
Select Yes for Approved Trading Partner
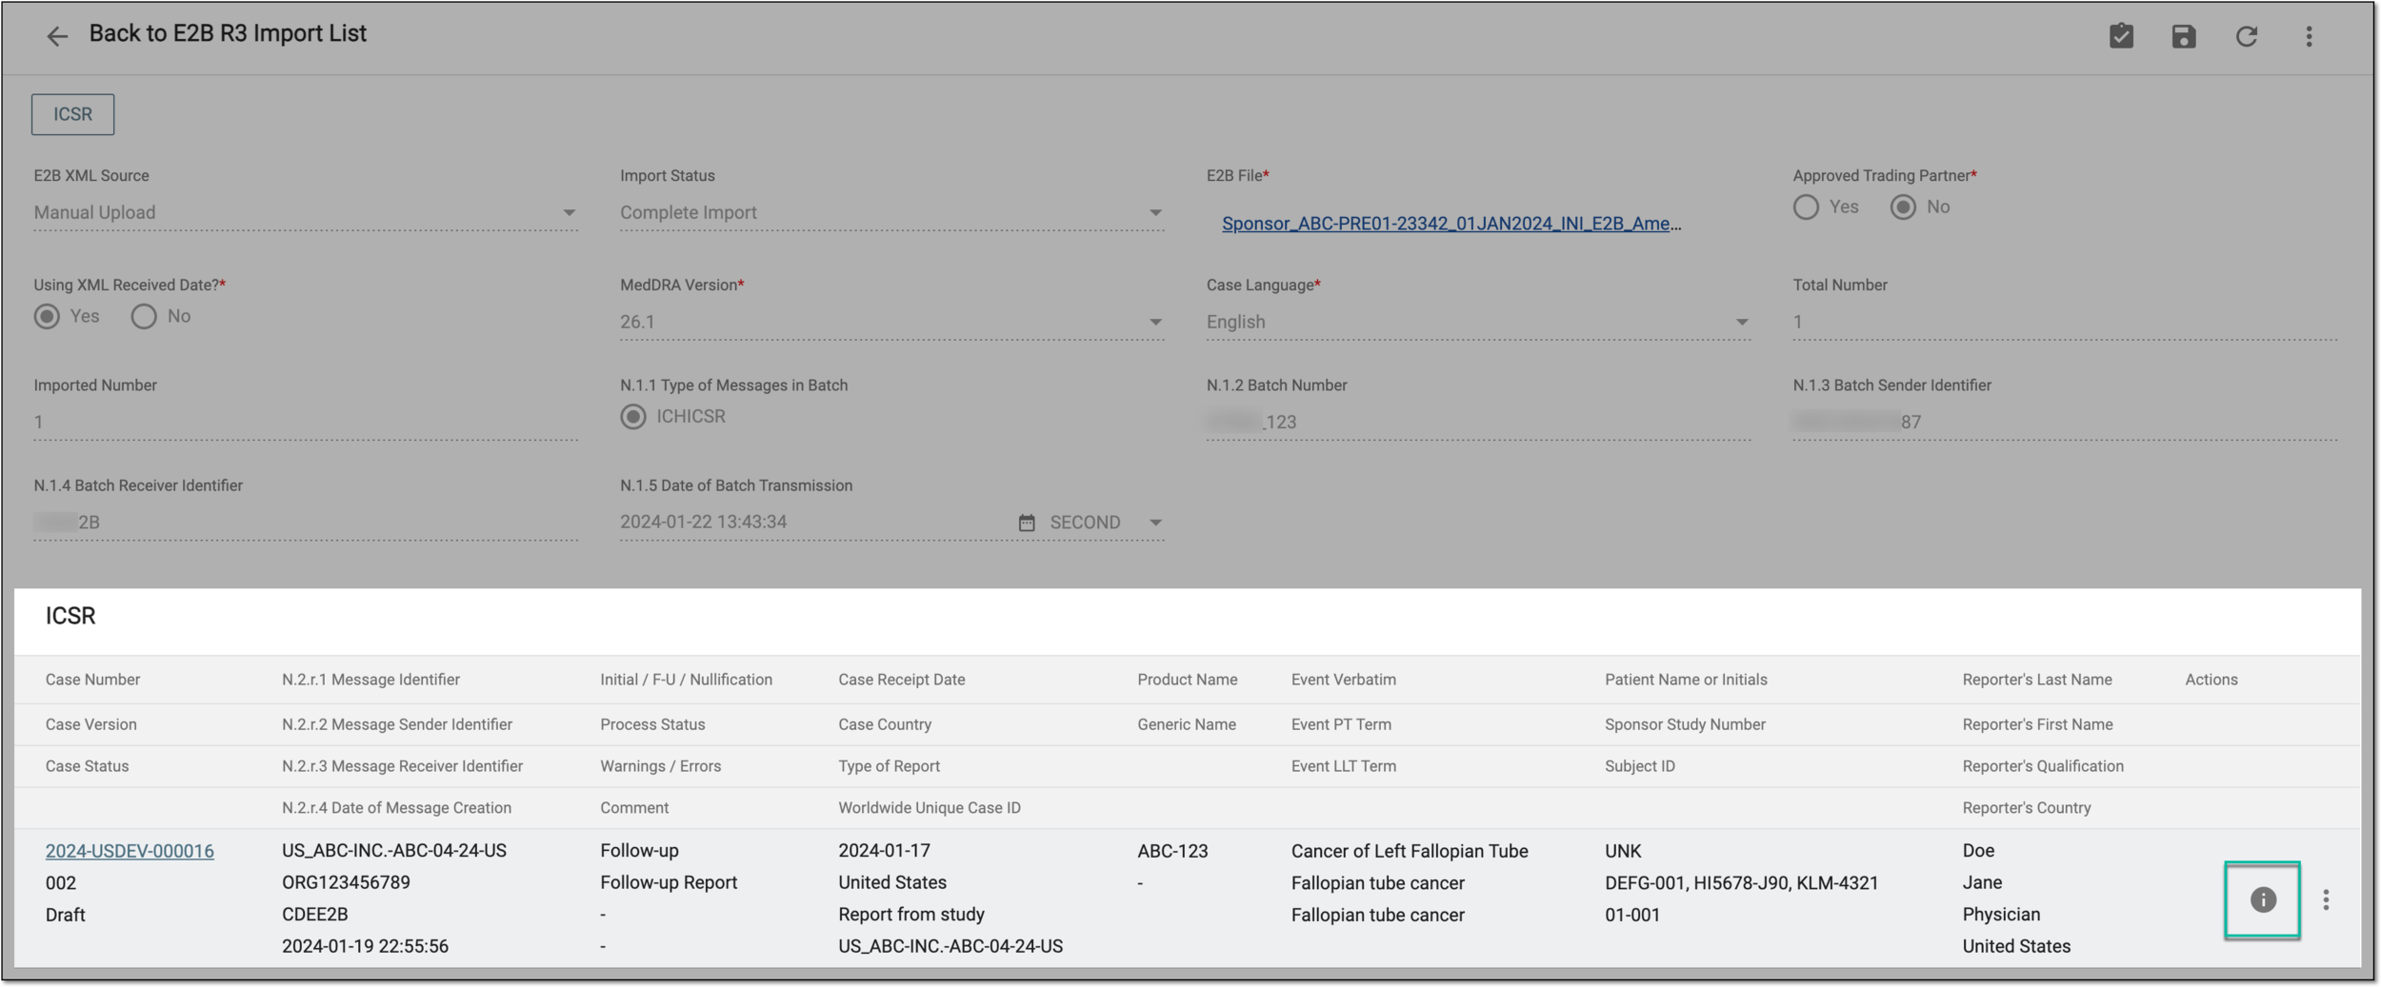tap(1806, 207)
